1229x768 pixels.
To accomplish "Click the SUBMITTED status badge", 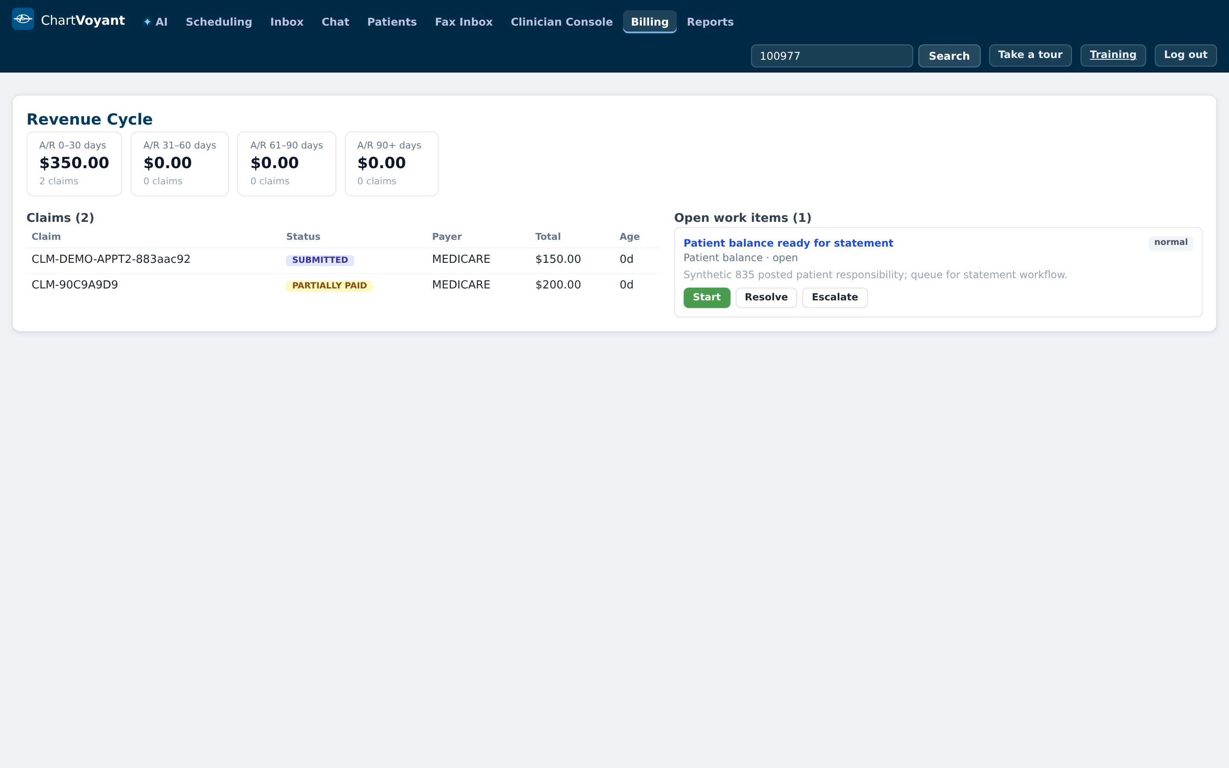I will click(x=320, y=260).
